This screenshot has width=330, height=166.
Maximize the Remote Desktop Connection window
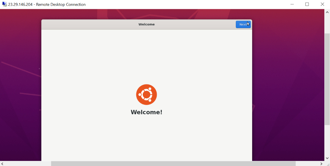click(307, 4)
